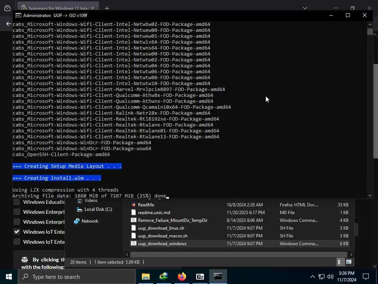Select Remove_Failure_MountDir_TempDir file
Viewport: 378px width, 284px height.
173,220
